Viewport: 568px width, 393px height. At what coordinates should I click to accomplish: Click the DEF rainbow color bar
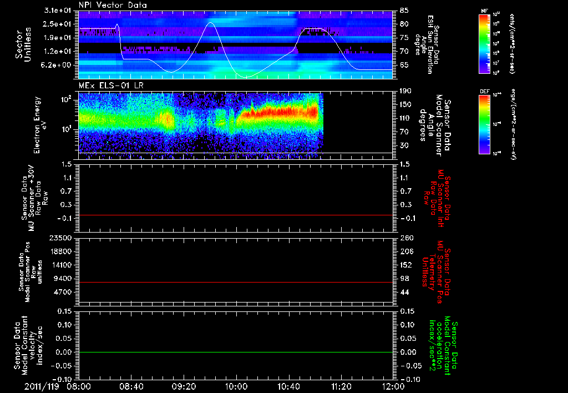(485, 124)
